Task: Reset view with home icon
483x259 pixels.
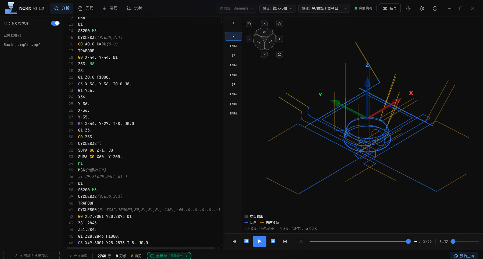Action: coord(279,54)
